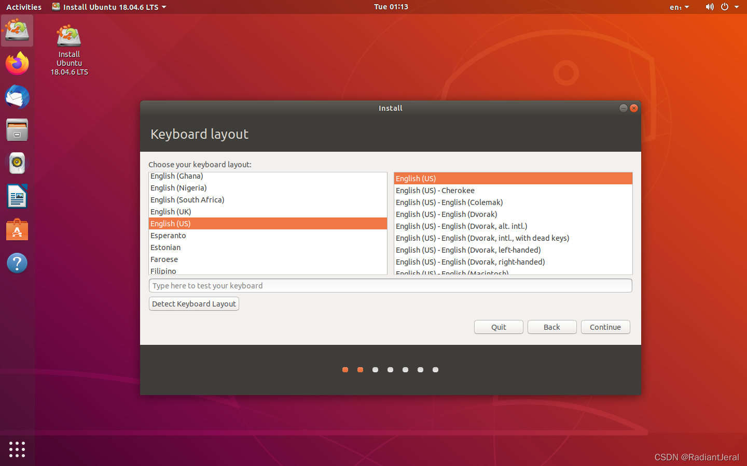The height and width of the screenshot is (466, 747).
Task: Close the Install window
Action: tap(634, 108)
